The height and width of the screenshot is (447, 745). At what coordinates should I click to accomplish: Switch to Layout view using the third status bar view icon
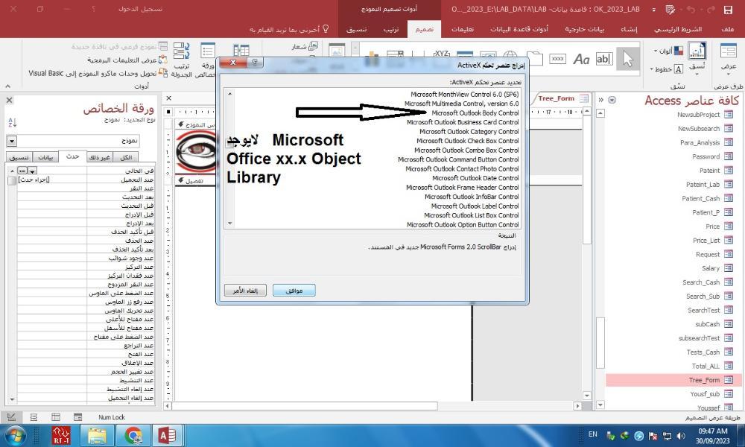pyautogui.click(x=34, y=417)
